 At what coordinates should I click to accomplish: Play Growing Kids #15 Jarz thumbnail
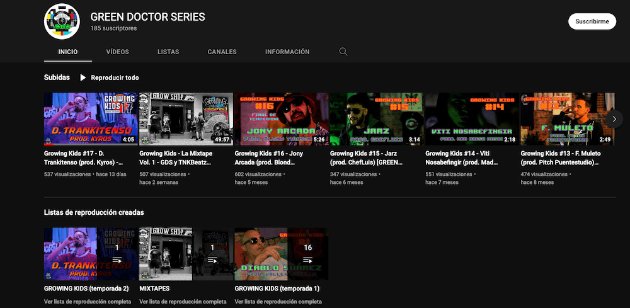click(x=377, y=119)
